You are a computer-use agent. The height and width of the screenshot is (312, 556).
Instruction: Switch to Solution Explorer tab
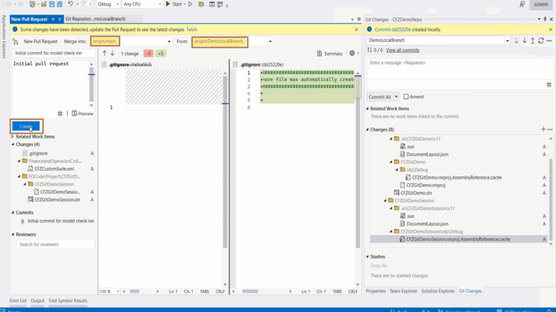click(x=438, y=291)
